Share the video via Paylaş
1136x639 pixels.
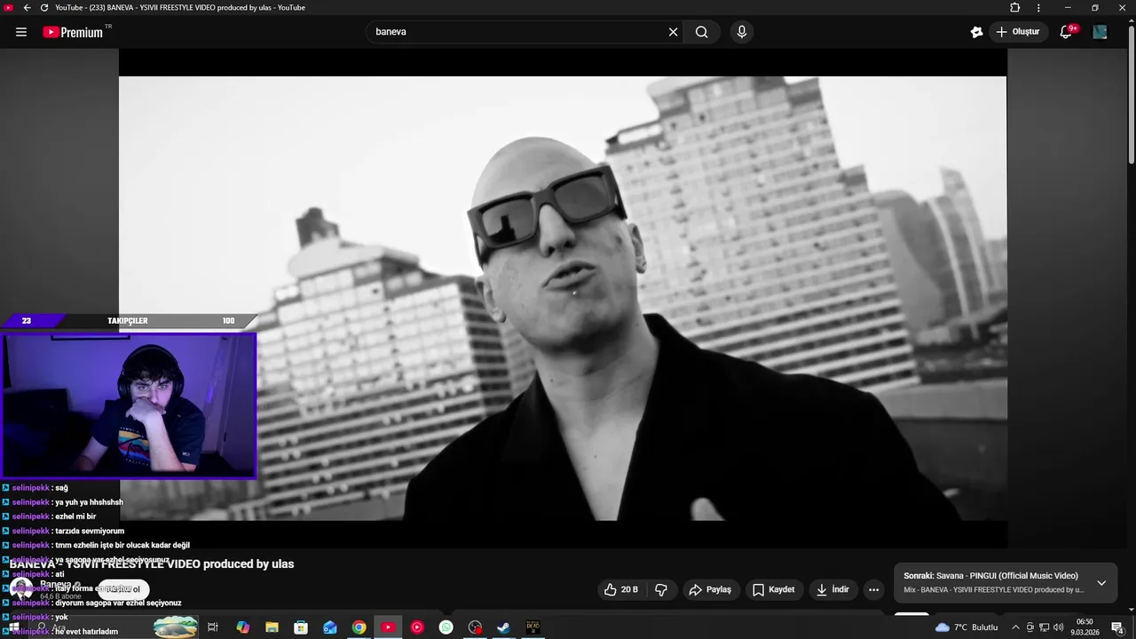tap(710, 589)
